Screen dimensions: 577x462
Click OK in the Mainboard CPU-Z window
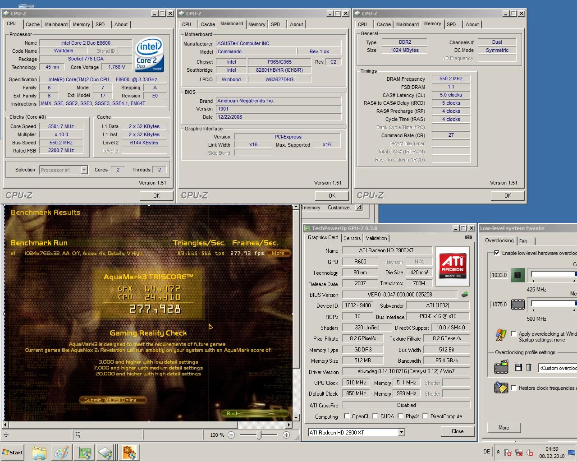[332, 196]
